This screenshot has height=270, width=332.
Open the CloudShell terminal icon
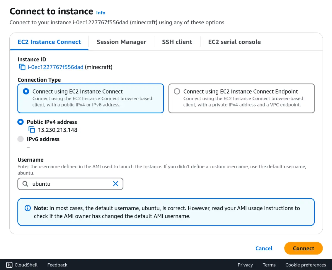9,265
